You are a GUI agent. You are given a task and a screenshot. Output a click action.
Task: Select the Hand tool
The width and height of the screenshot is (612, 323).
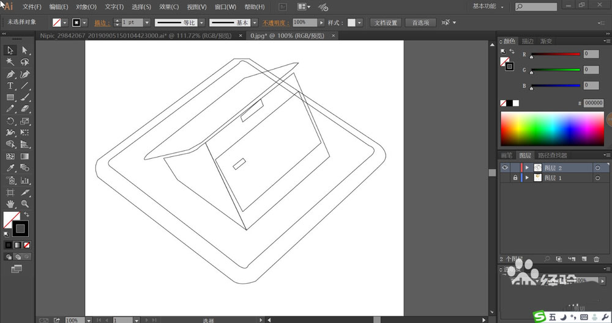[x=10, y=204]
